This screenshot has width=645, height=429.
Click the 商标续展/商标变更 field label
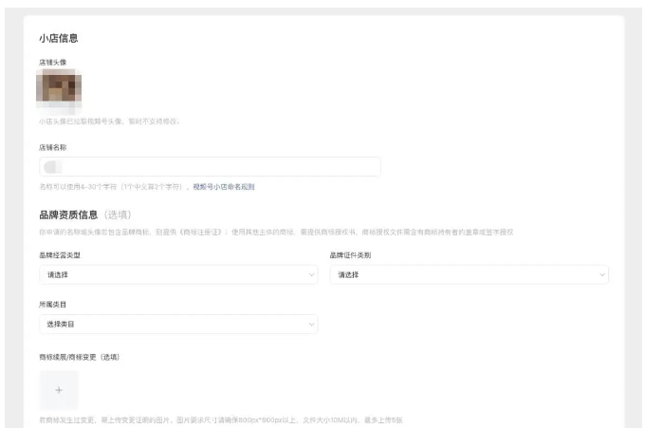80,357
